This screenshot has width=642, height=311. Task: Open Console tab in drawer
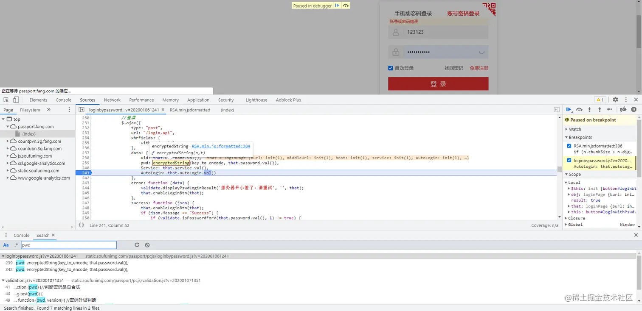(21, 235)
